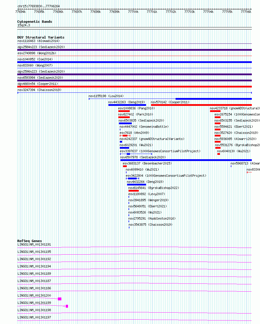
Task: Click the nsv3527420 (Chaisson2019) label
Action: click(x=236, y=133)
